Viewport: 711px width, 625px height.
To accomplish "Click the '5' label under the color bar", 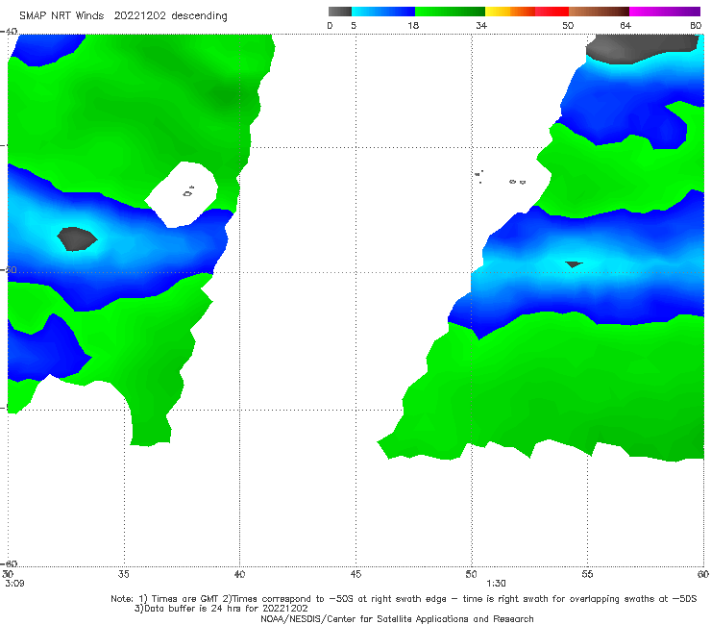I will point(354,25).
